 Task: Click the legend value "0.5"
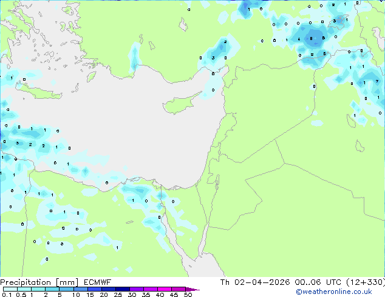21,295
